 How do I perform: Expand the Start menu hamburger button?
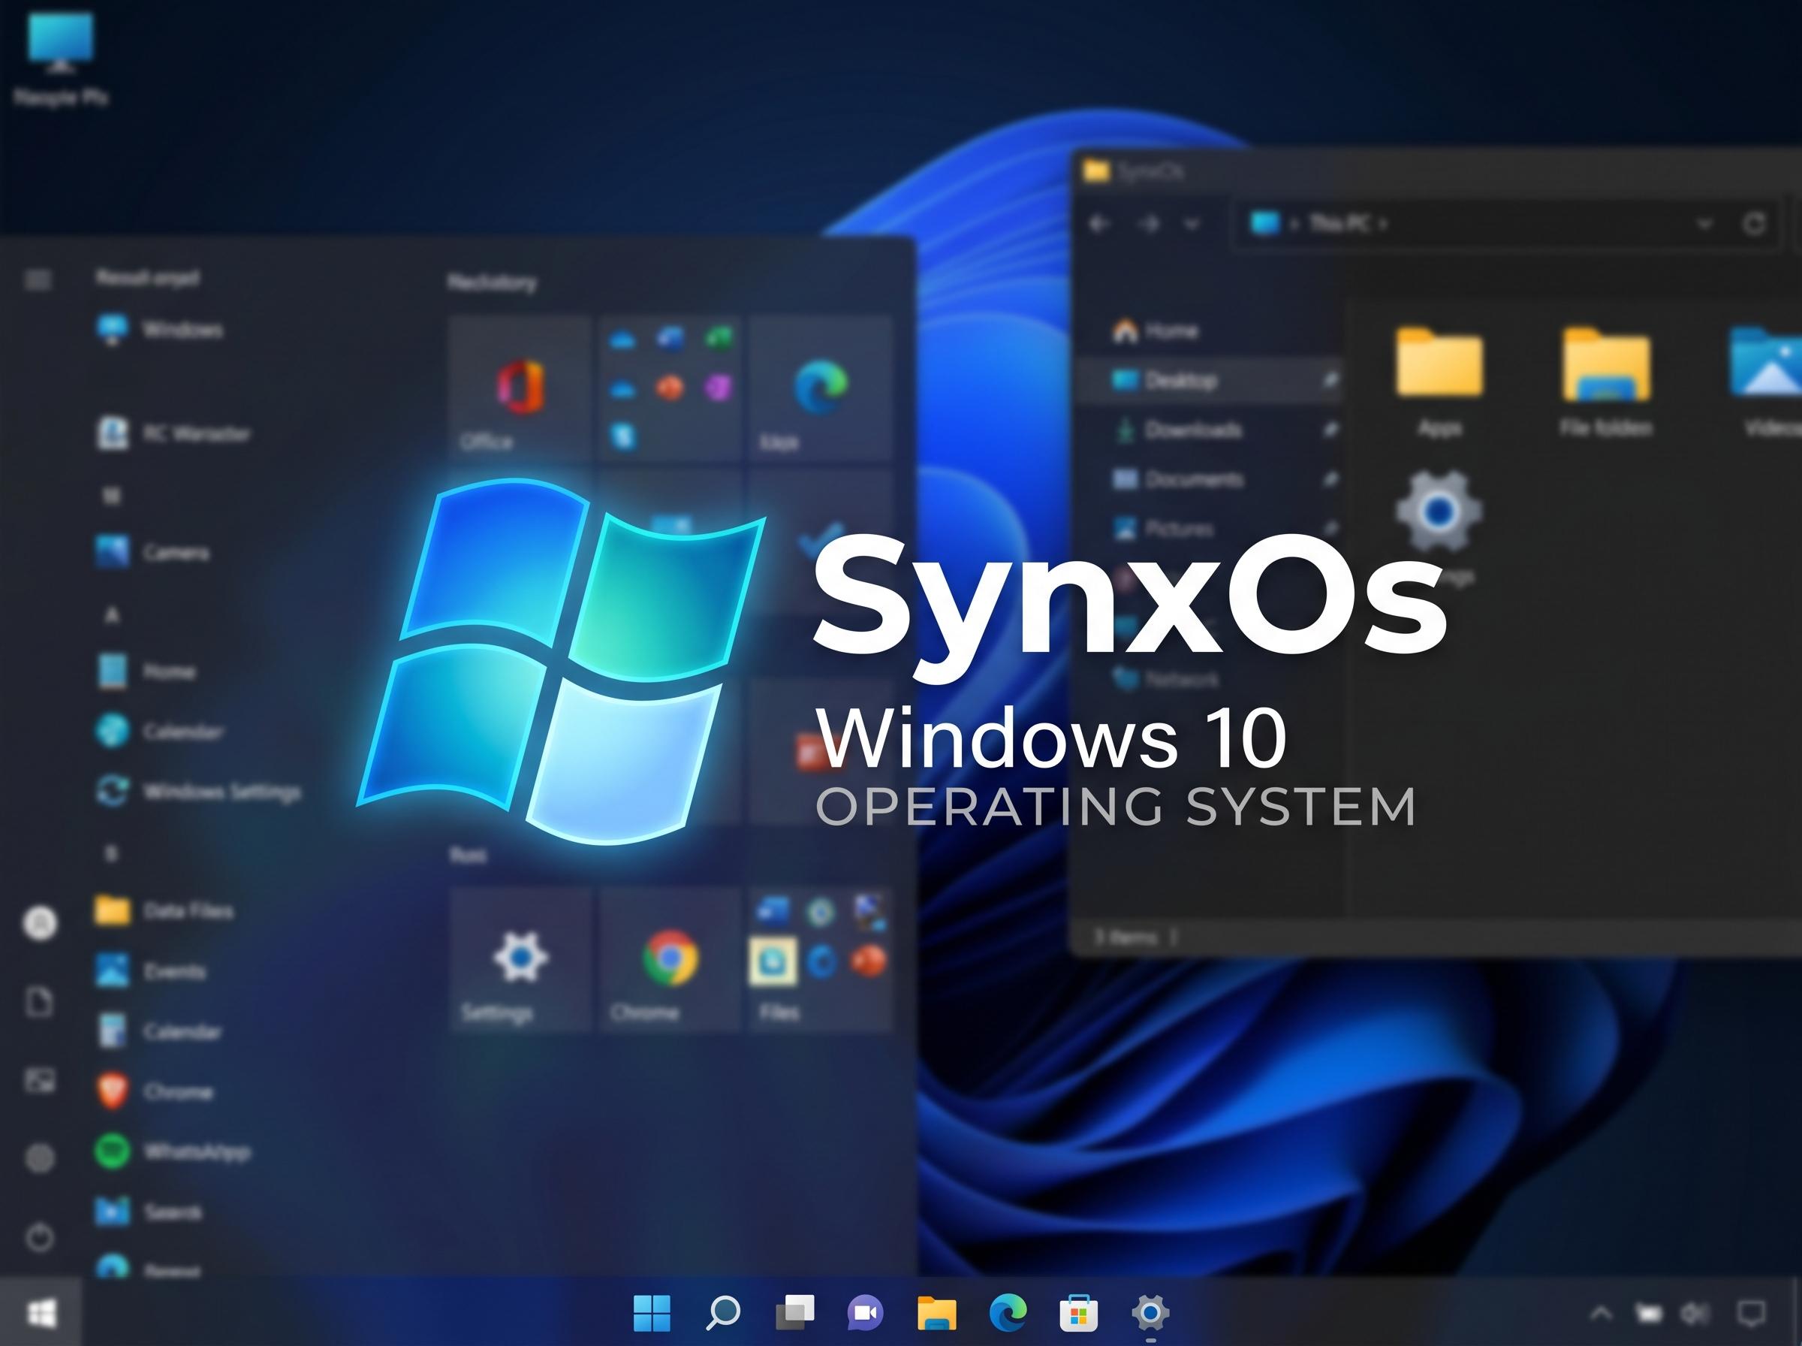point(38,280)
